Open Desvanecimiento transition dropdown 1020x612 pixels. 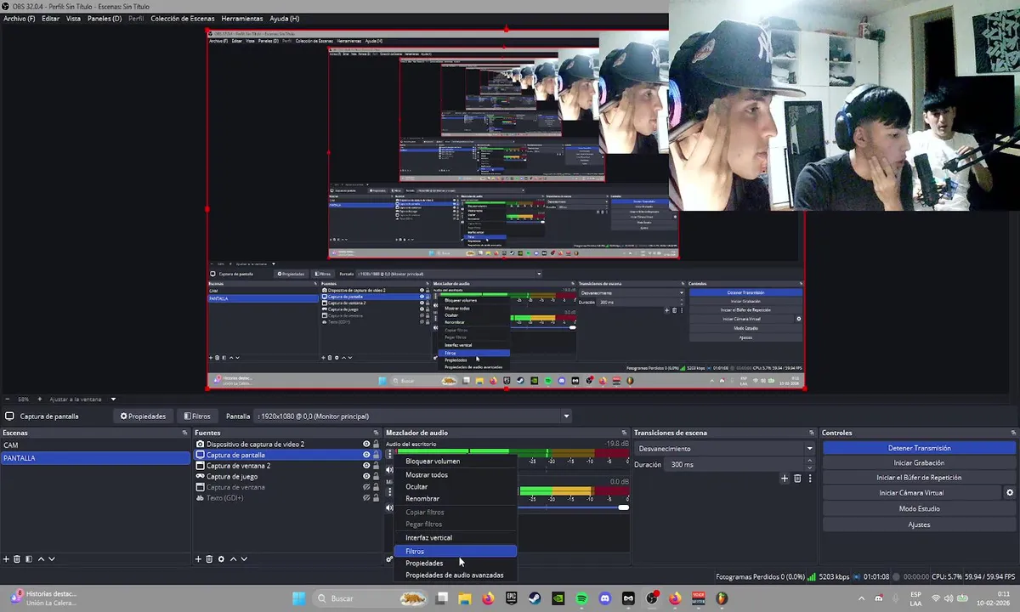click(724, 449)
